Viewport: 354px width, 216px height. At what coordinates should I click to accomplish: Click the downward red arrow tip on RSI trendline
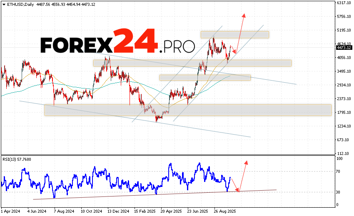tap(238, 191)
